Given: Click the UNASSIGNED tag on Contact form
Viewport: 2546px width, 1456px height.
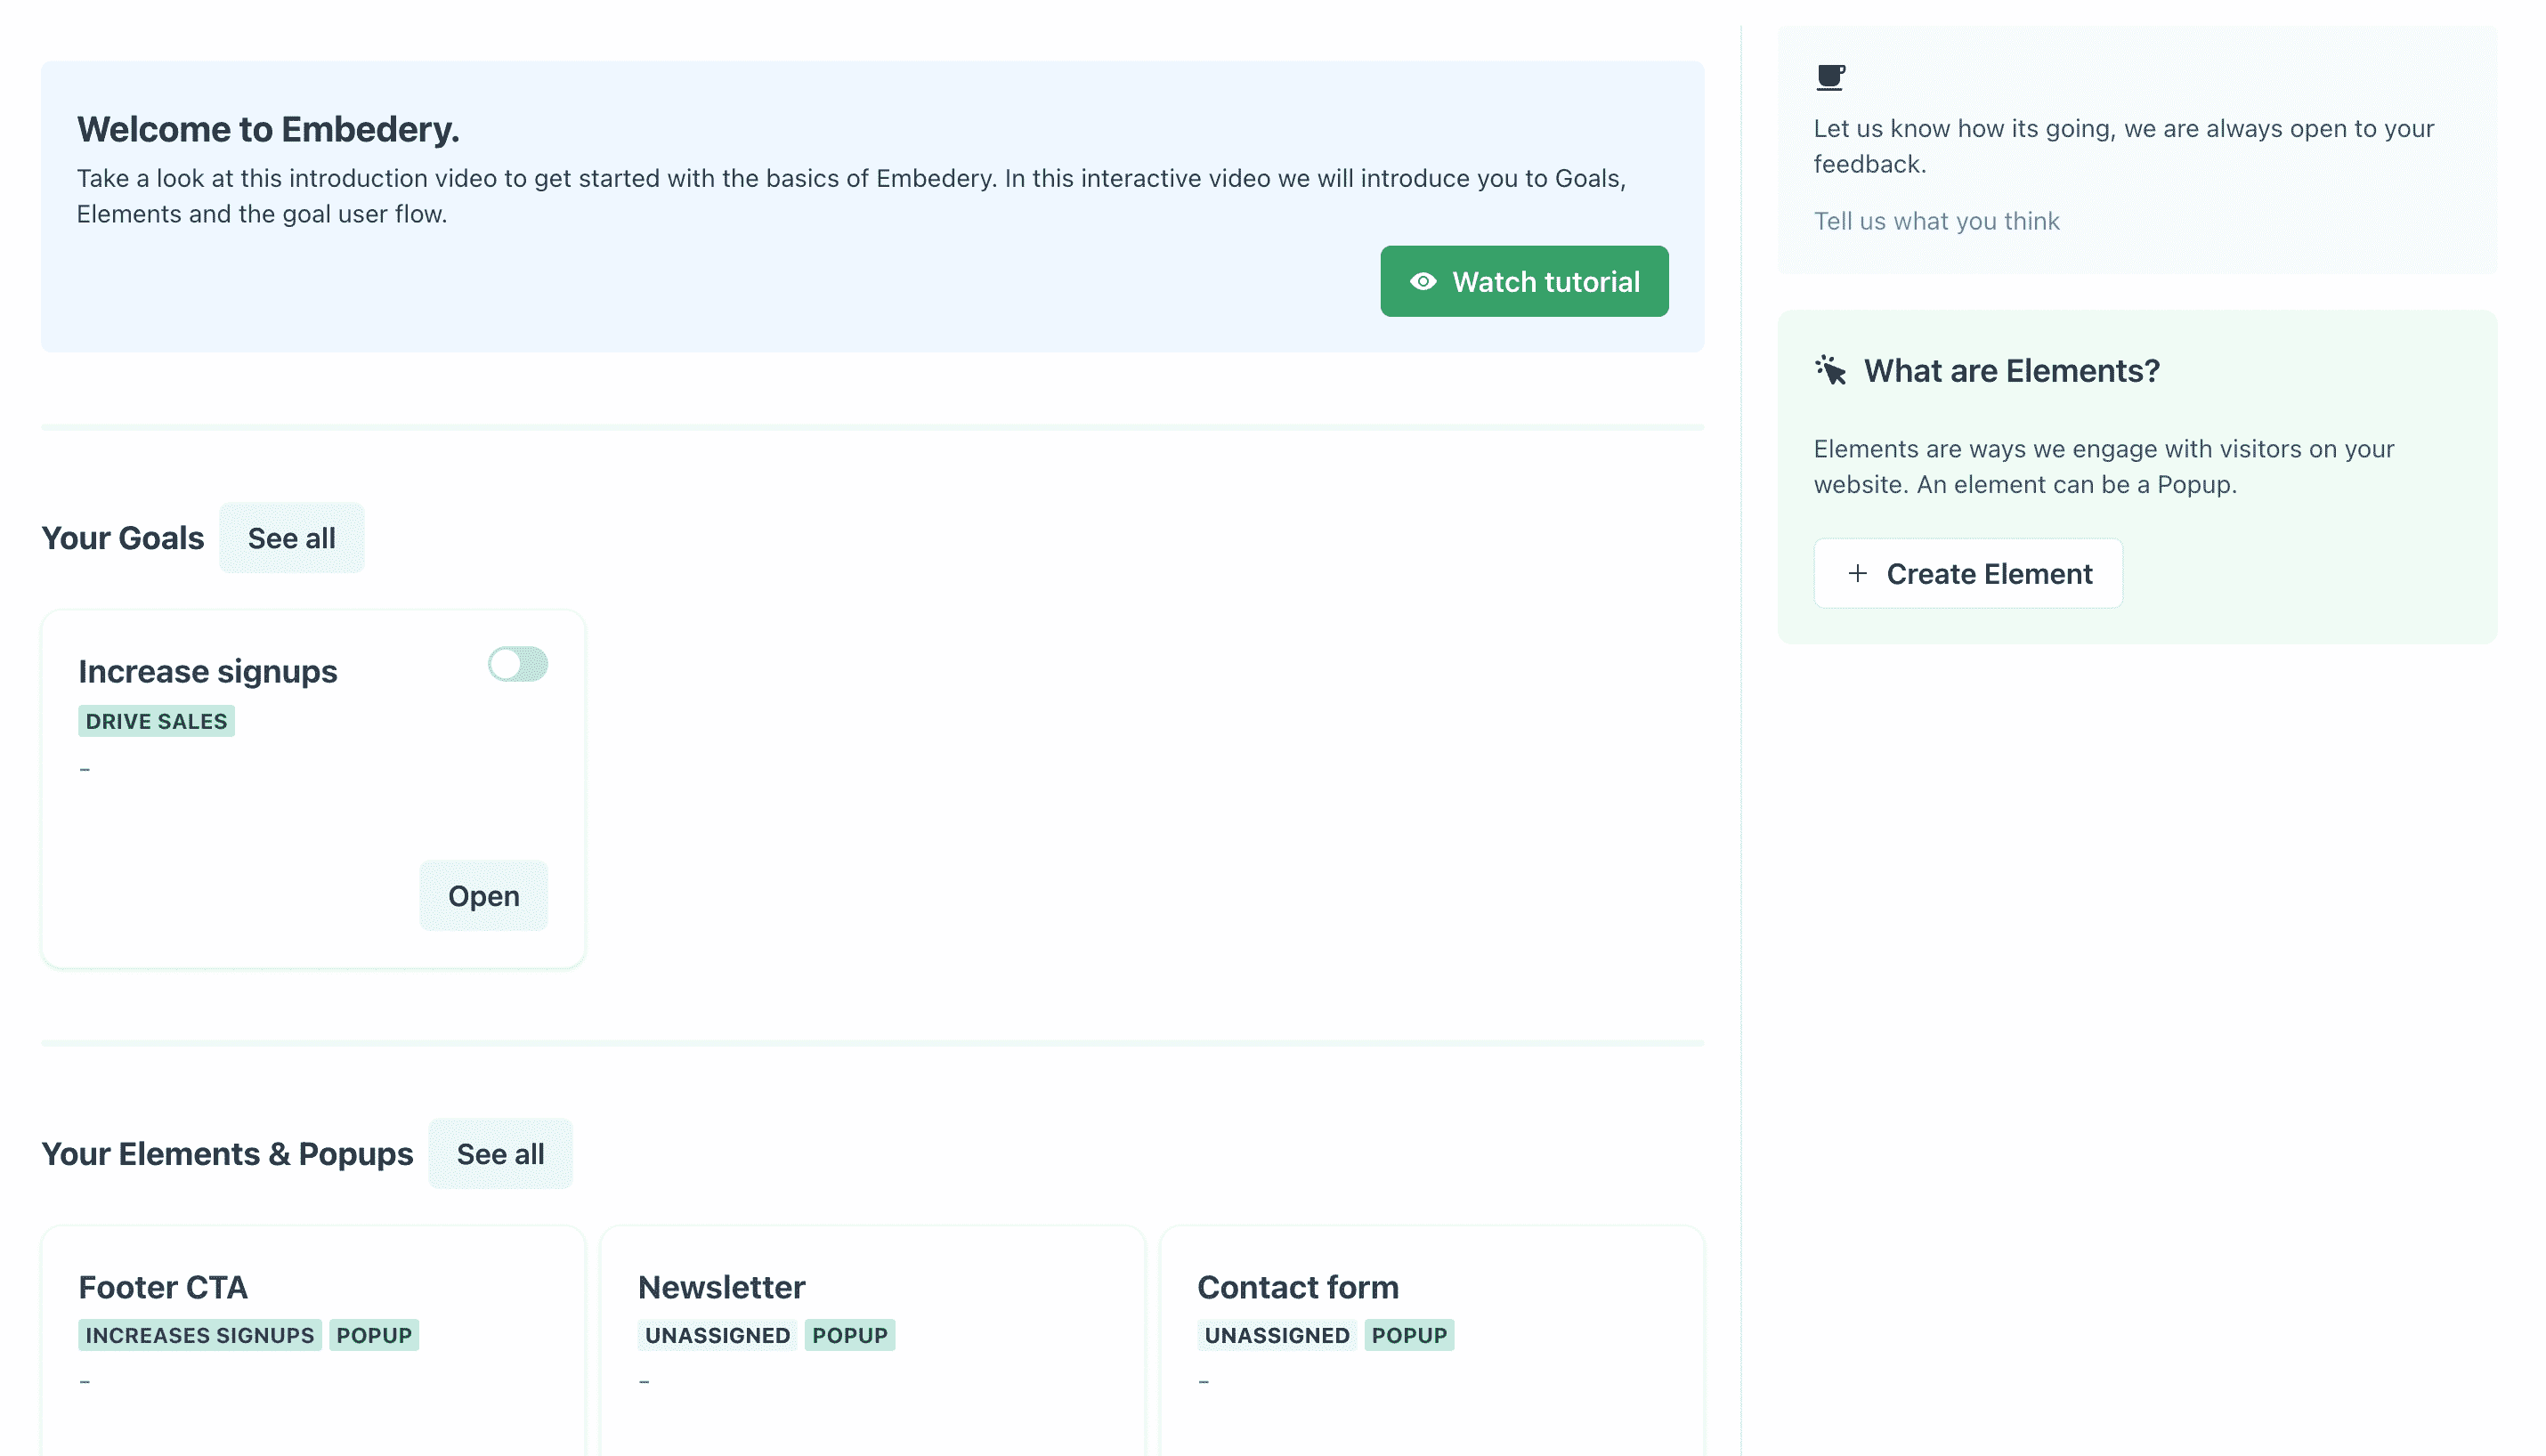Looking at the screenshot, I should coord(1277,1335).
